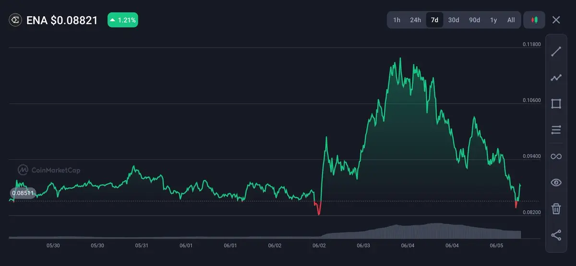Screen dimensions: 576x266
Task: Close the ENA chart panel
Action: click(x=556, y=20)
